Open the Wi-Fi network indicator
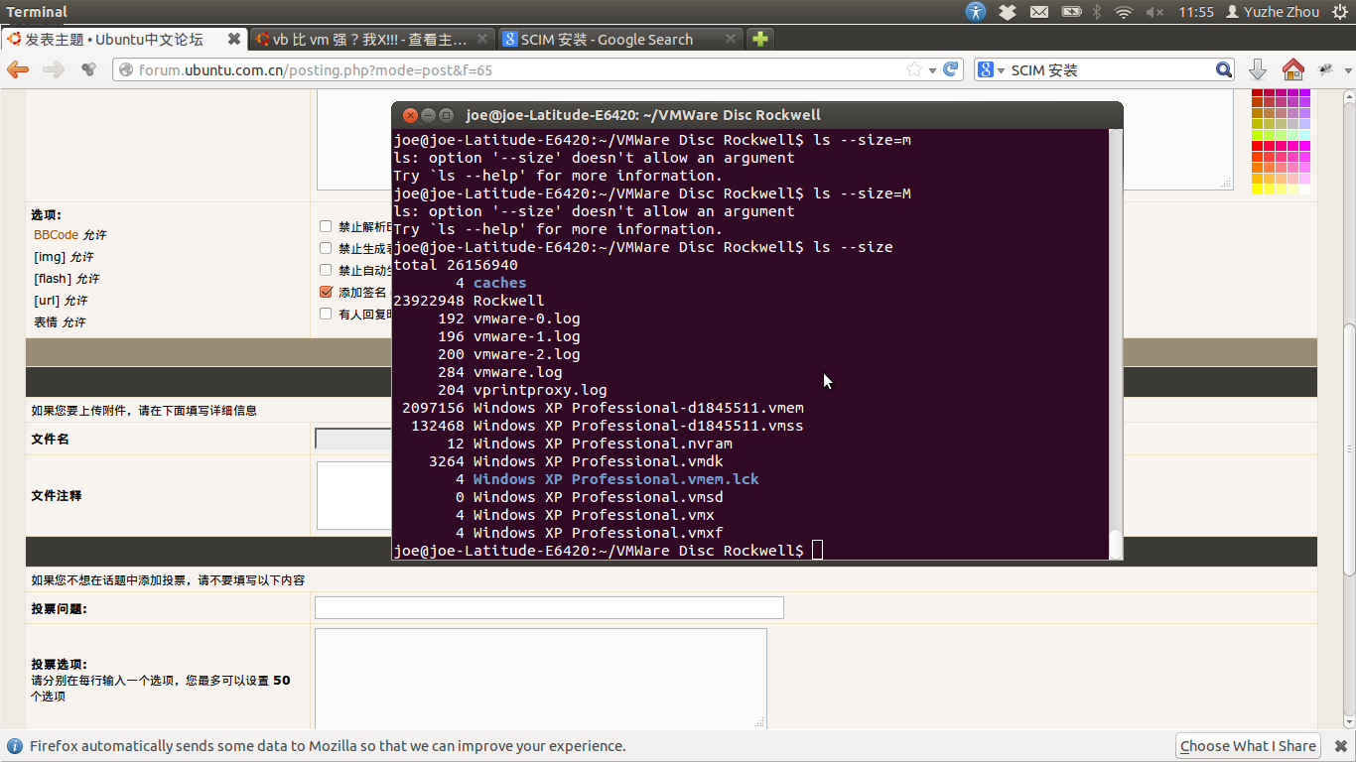 pyautogui.click(x=1124, y=12)
